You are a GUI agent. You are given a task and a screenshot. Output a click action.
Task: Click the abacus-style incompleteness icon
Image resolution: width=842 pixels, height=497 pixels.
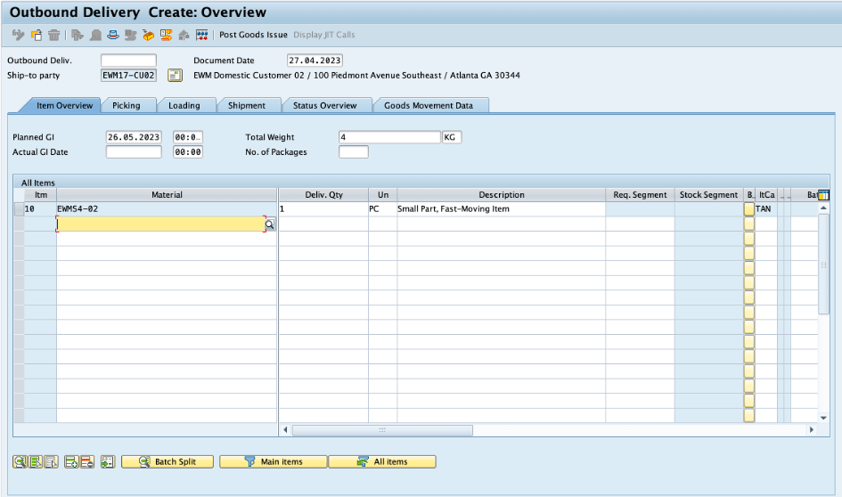coord(202,35)
